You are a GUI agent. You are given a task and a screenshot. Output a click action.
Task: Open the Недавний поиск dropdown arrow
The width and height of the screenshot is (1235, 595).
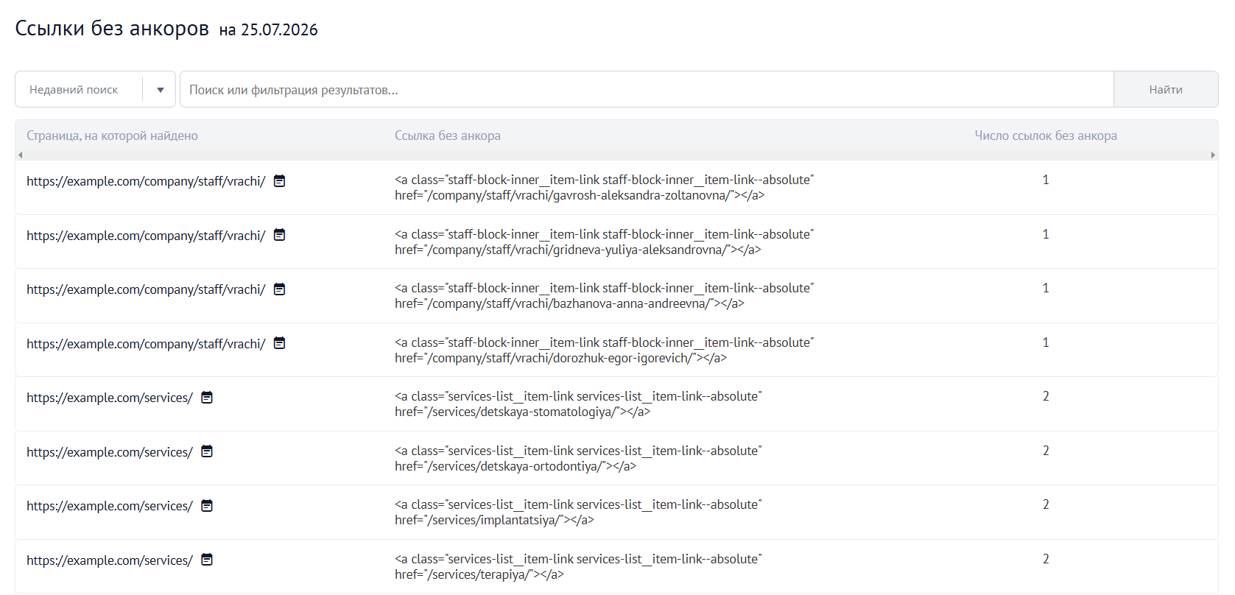point(160,90)
